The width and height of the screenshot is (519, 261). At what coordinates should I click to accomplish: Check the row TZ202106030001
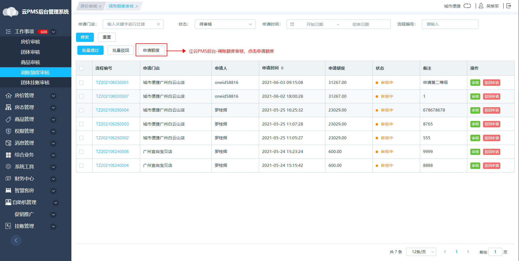[81, 83]
